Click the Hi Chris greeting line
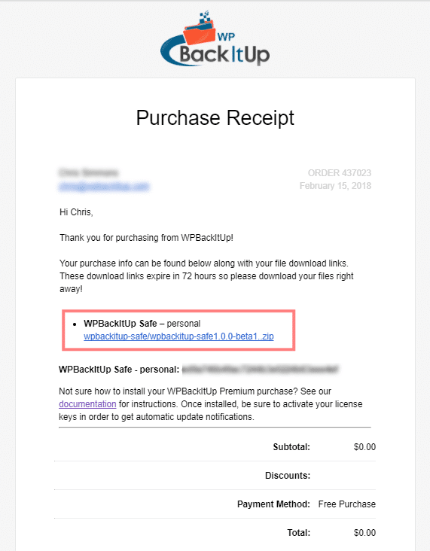The image size is (430, 551). point(76,212)
